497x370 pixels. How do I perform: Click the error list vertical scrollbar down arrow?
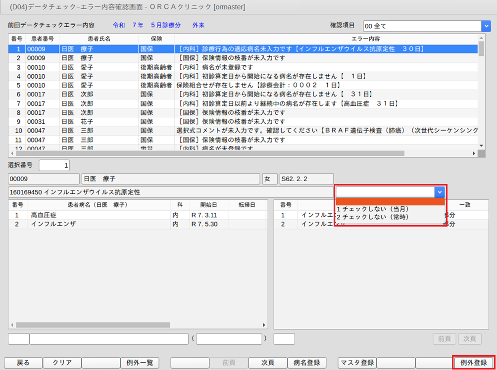(x=481, y=145)
